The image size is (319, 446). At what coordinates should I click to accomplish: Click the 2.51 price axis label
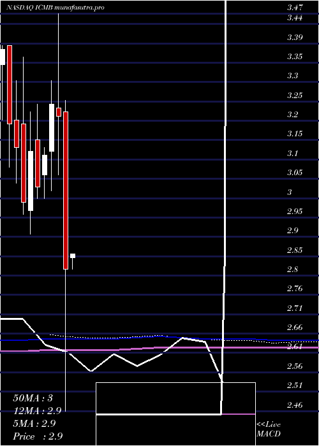295,385
